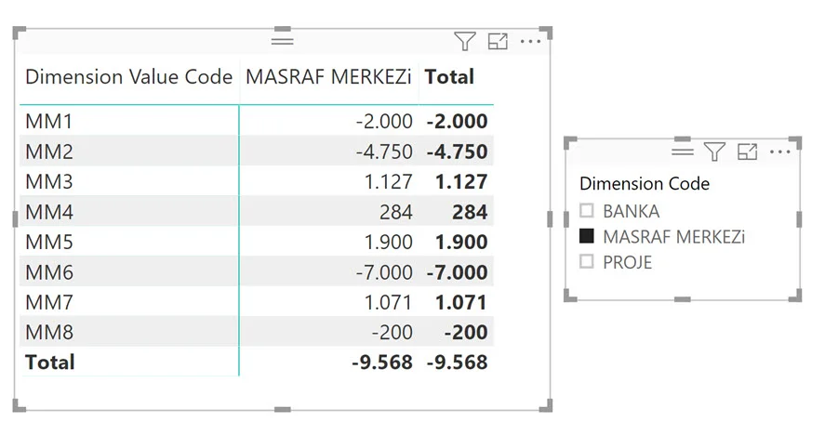
Task: Open focus mode for the Dimension Code slicer
Action: (747, 152)
